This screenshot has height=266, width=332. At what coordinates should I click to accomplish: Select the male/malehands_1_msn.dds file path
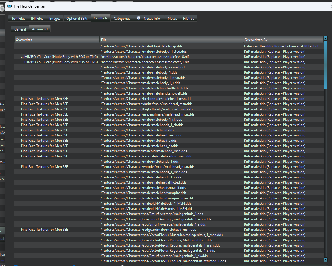tap(144, 172)
